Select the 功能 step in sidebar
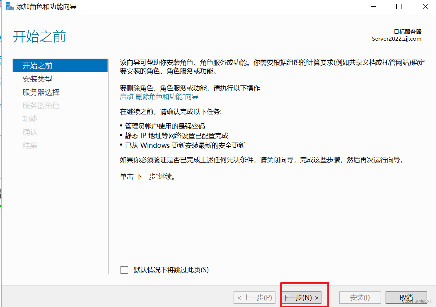Image resolution: width=436 pixels, height=307 pixels. pyautogui.click(x=30, y=119)
